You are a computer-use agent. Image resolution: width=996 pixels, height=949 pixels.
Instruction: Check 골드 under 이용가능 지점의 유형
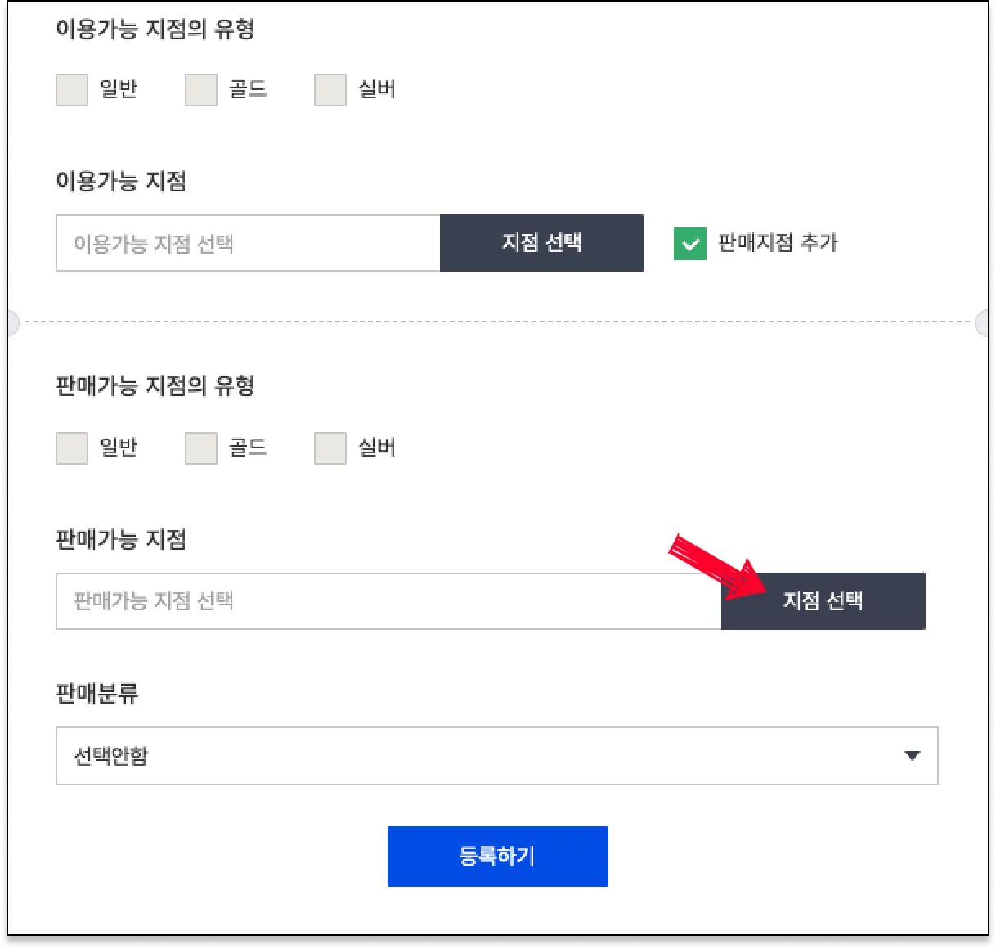[201, 90]
